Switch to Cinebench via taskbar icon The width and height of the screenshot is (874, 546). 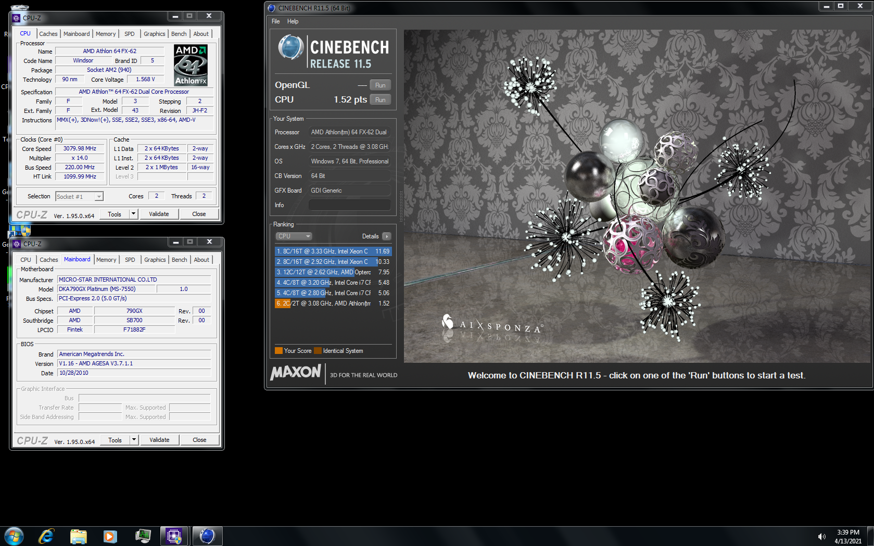[x=207, y=536]
